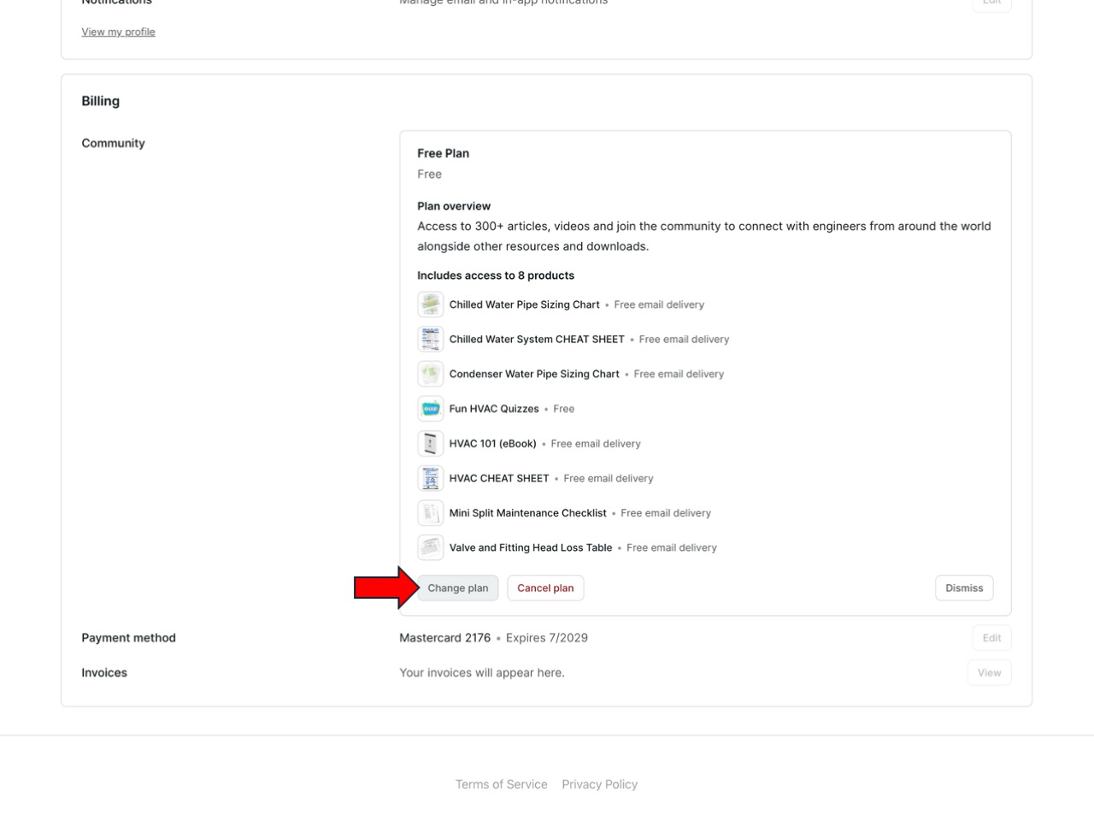
Task: Go to the Privacy Policy page
Action: [599, 784]
